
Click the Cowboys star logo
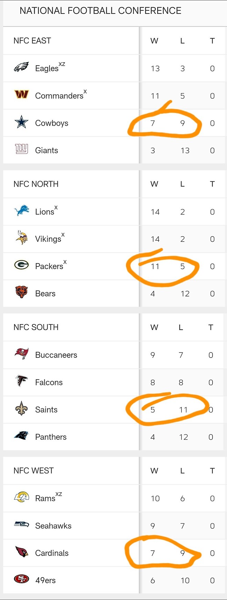21,122
